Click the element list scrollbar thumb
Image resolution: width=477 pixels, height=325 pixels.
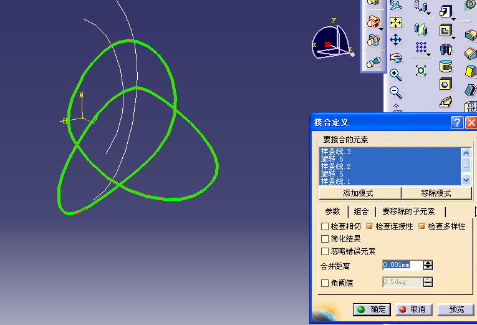tap(466, 165)
